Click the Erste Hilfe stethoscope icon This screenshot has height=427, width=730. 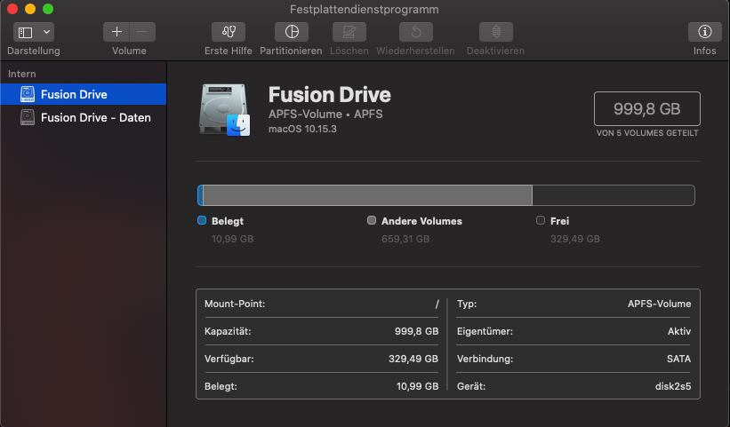229,32
